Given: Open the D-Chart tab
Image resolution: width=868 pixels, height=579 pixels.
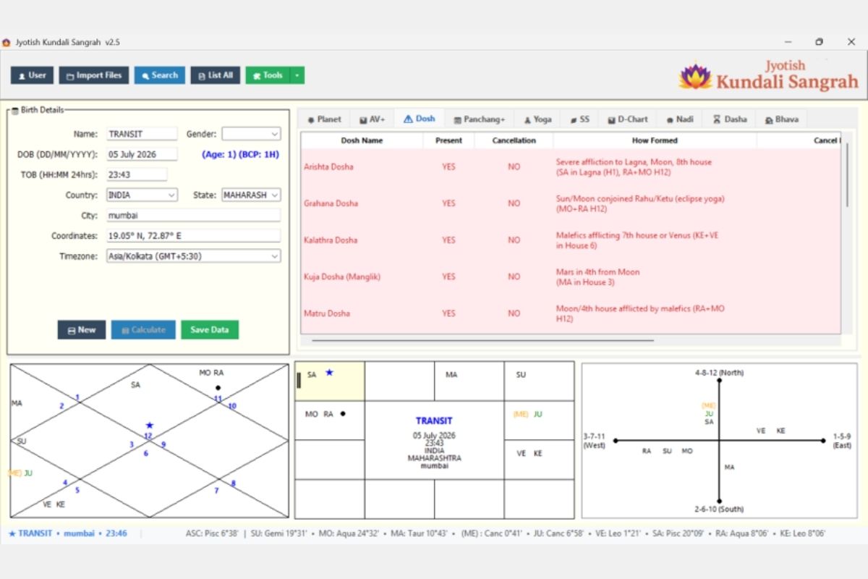Looking at the screenshot, I should (628, 119).
